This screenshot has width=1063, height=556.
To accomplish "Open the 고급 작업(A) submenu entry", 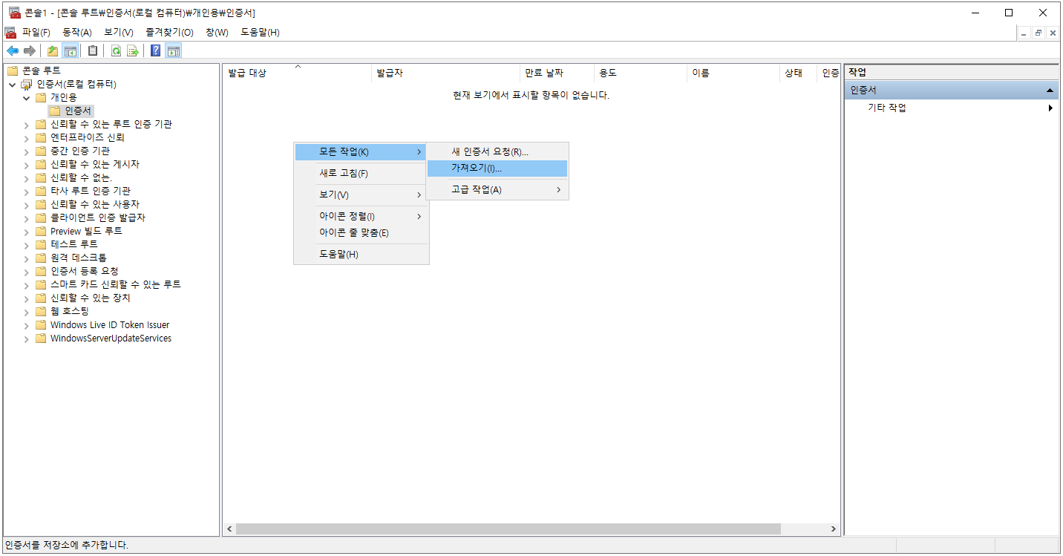I will pos(497,189).
